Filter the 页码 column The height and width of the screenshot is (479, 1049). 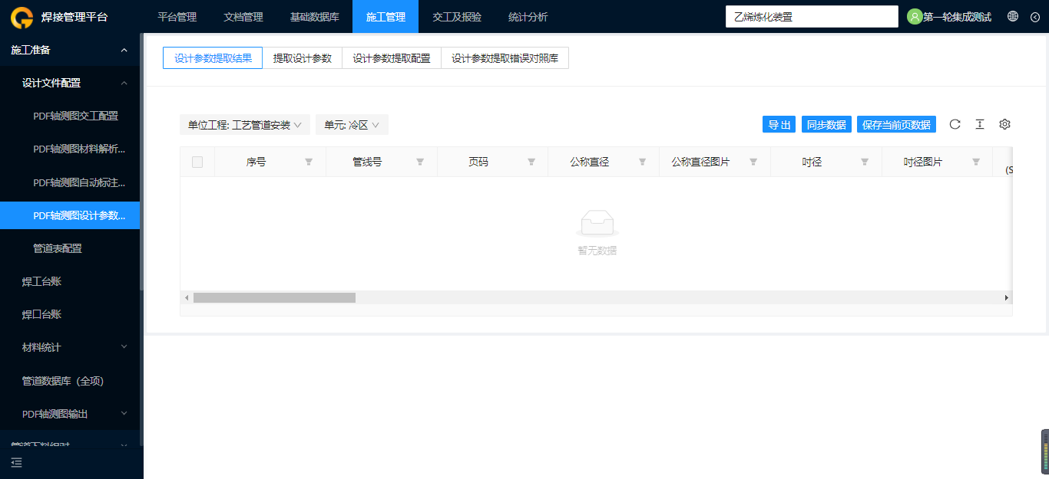tap(531, 162)
